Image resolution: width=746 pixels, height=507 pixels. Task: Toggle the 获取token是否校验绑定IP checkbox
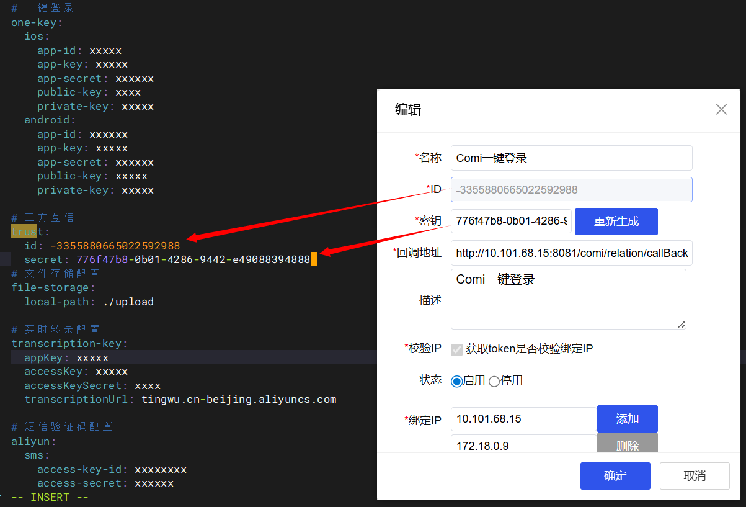click(x=457, y=349)
